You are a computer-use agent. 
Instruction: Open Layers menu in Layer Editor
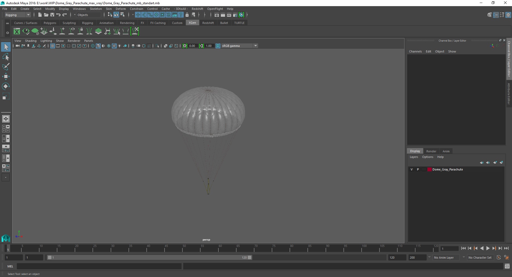pos(414,157)
